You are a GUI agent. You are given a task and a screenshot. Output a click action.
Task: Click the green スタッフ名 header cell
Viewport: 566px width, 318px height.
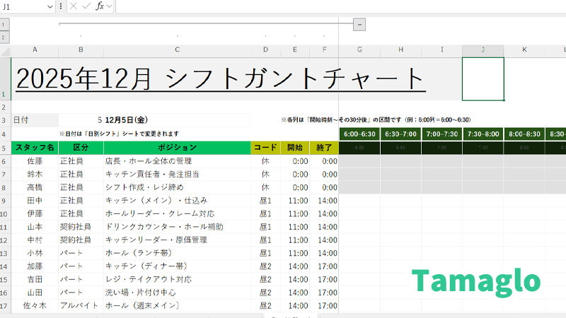click(x=35, y=148)
